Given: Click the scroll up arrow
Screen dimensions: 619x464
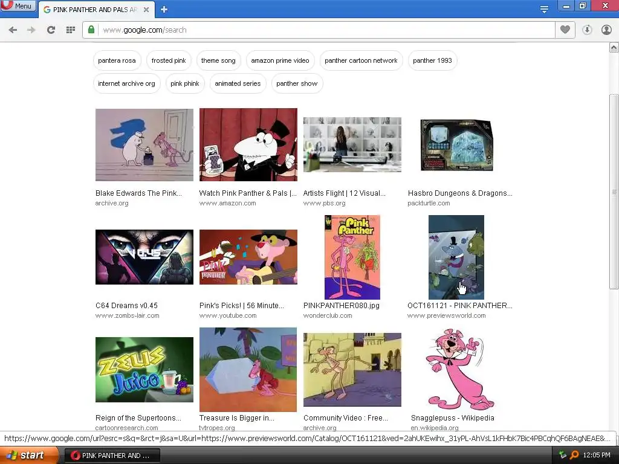Looking at the screenshot, I should (614, 48).
